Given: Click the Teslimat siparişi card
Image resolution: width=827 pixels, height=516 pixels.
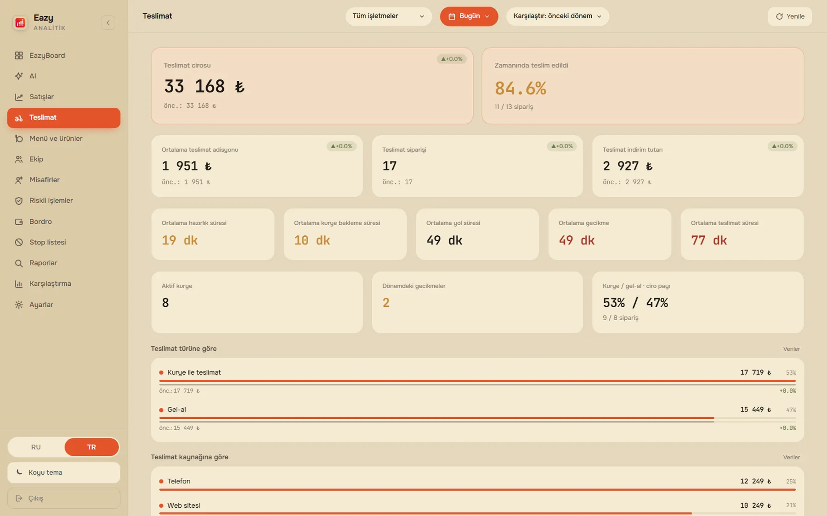Looking at the screenshot, I should [x=477, y=166].
